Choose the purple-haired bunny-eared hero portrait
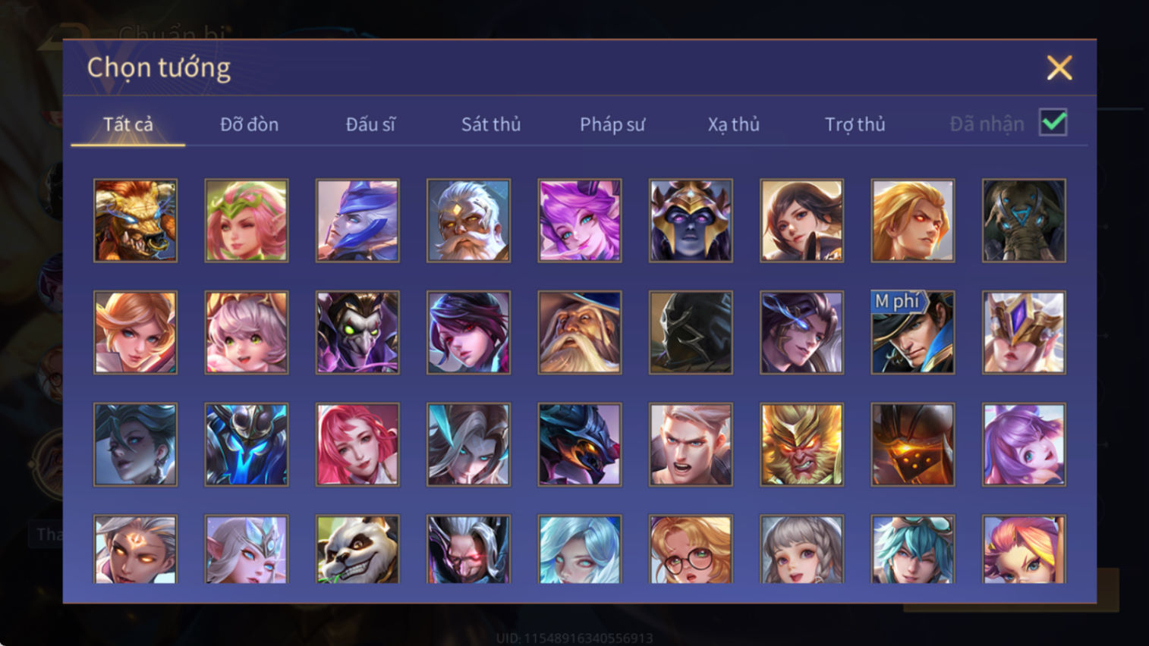The image size is (1149, 646). tap(1024, 444)
